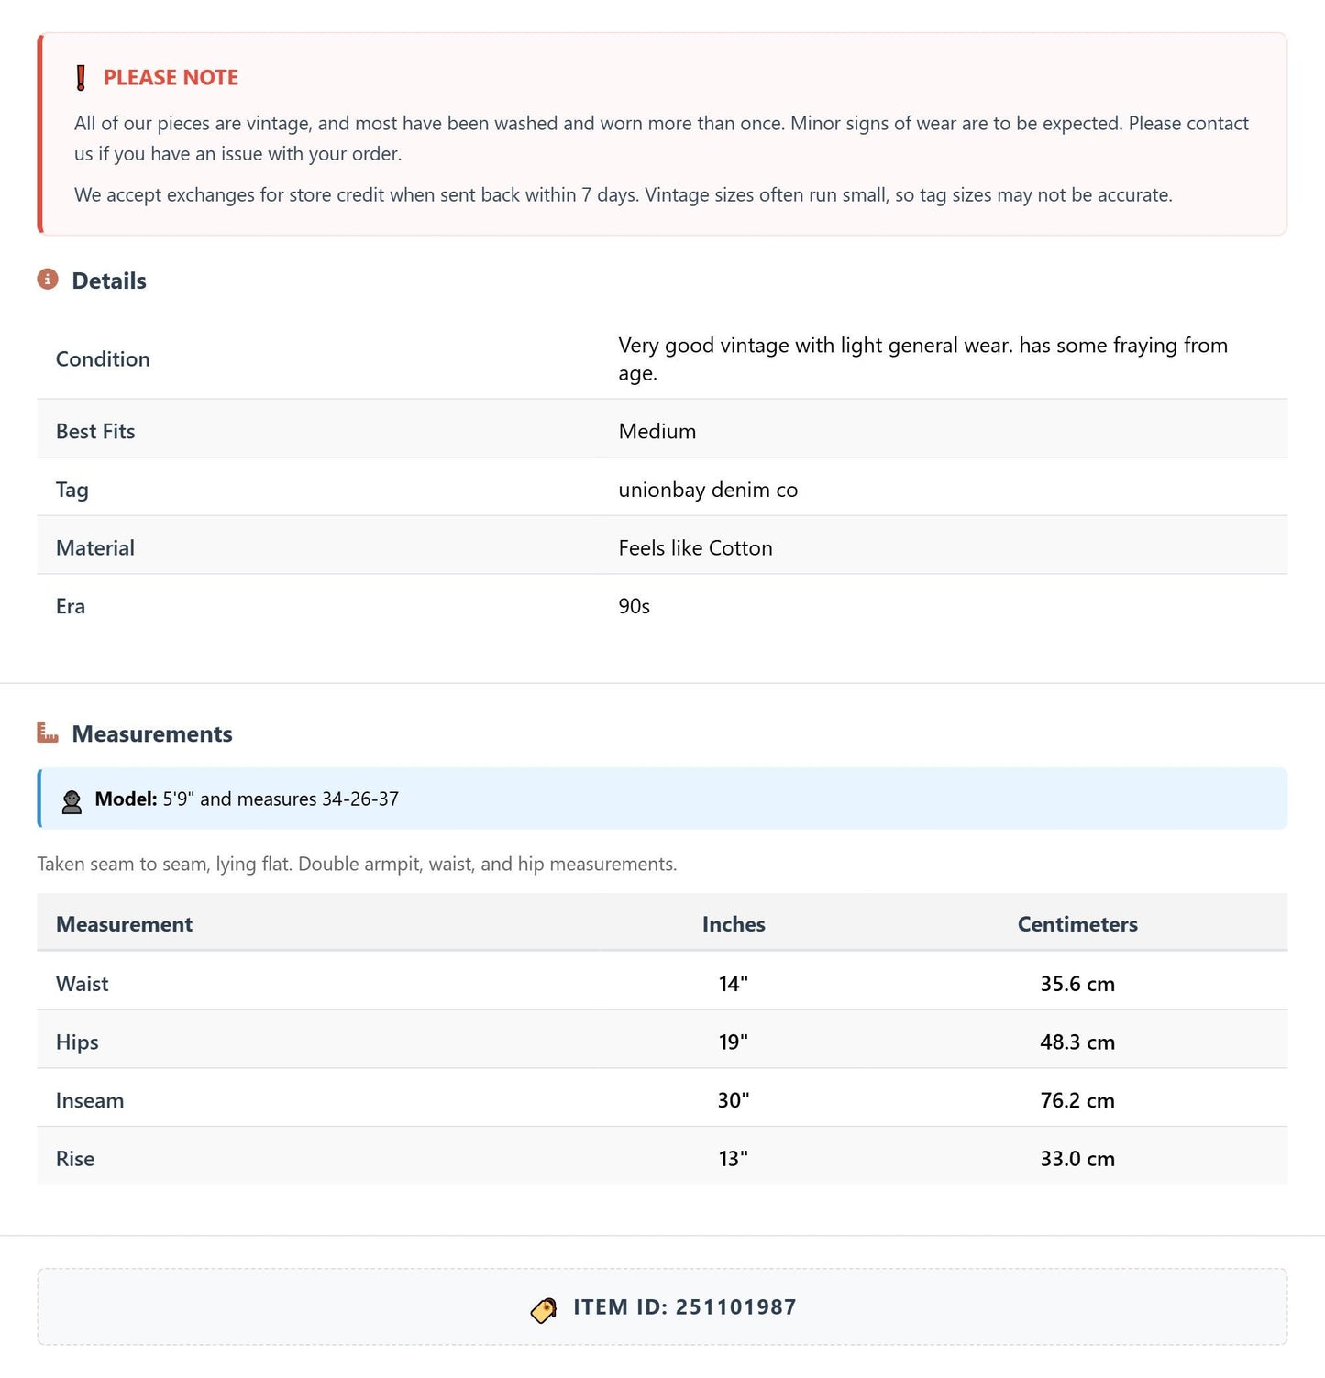This screenshot has width=1325, height=1378.
Task: Click the Rise 33.0 cm cell
Action: click(x=1077, y=1159)
